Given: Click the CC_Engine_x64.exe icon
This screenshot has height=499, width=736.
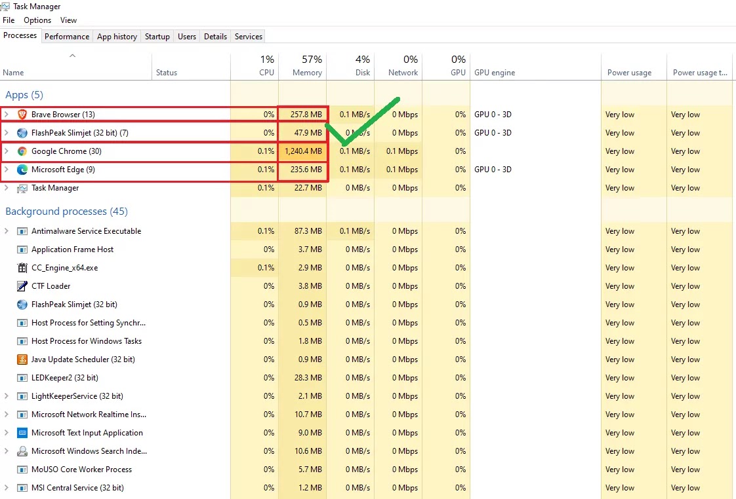Looking at the screenshot, I should [x=22, y=268].
